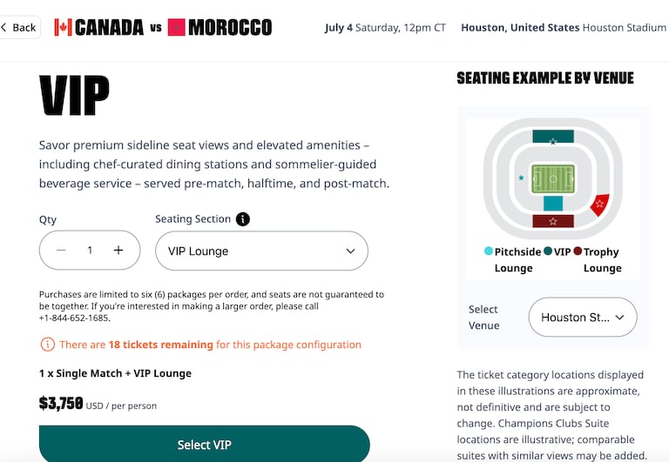Click the tickets remaining warning icon
Image resolution: width=669 pixels, height=462 pixels.
click(x=47, y=345)
